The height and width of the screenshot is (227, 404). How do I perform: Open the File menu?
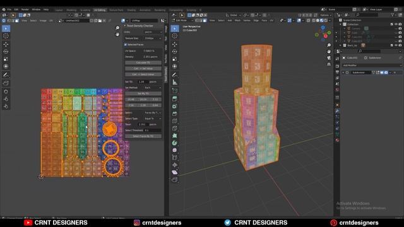tap(9, 9)
